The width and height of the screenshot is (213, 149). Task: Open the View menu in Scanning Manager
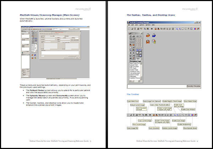coord(137,25)
